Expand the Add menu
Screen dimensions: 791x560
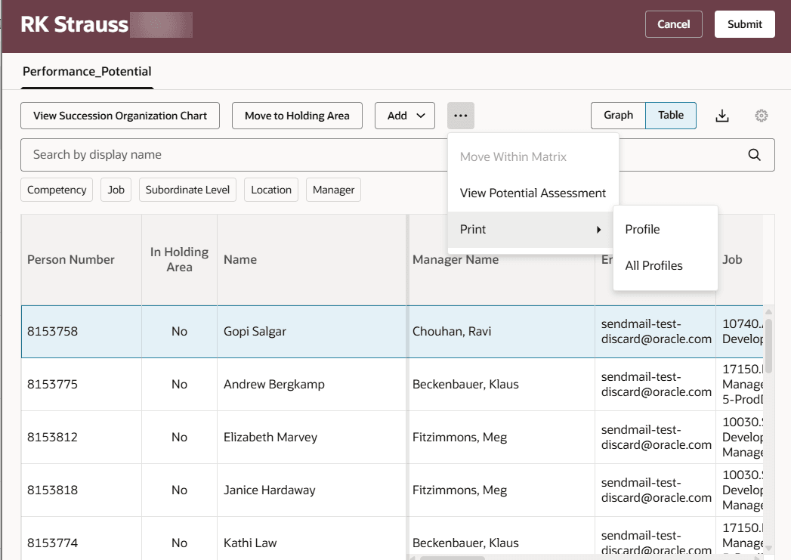[x=405, y=115]
